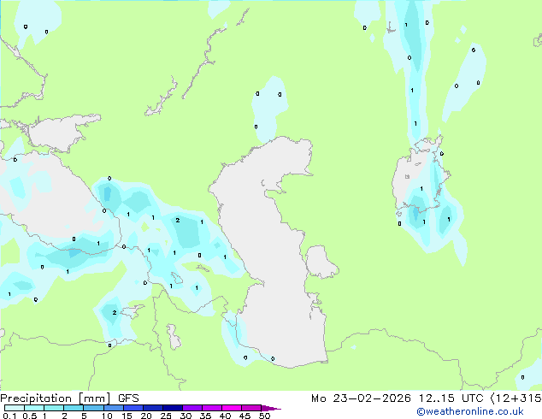
Task: Click the '0.1' legend scale label
Action: [x=9, y=416]
